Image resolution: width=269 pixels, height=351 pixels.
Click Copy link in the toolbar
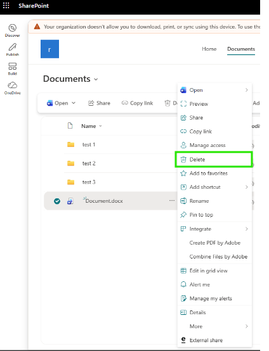coord(137,103)
